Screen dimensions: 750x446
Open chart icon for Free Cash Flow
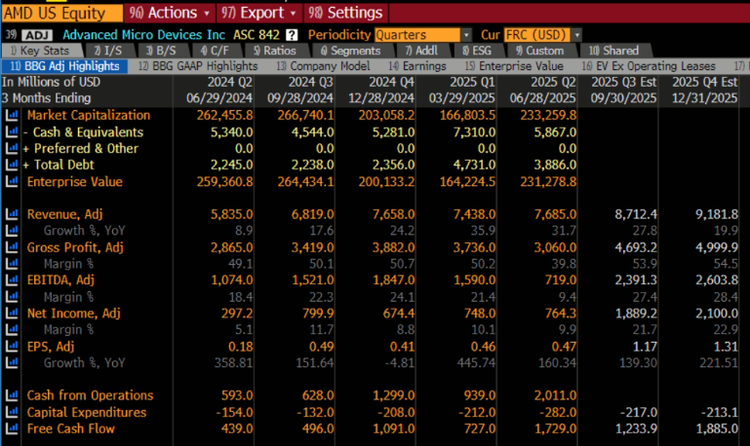(x=12, y=428)
